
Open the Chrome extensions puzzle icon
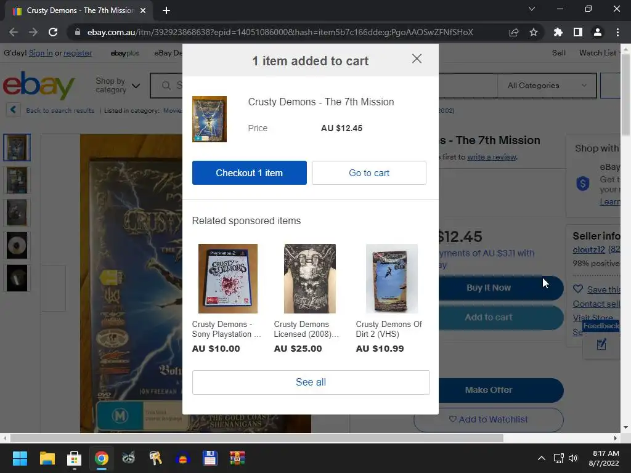point(558,32)
